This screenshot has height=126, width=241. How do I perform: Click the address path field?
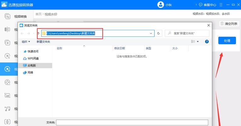coord(98,33)
